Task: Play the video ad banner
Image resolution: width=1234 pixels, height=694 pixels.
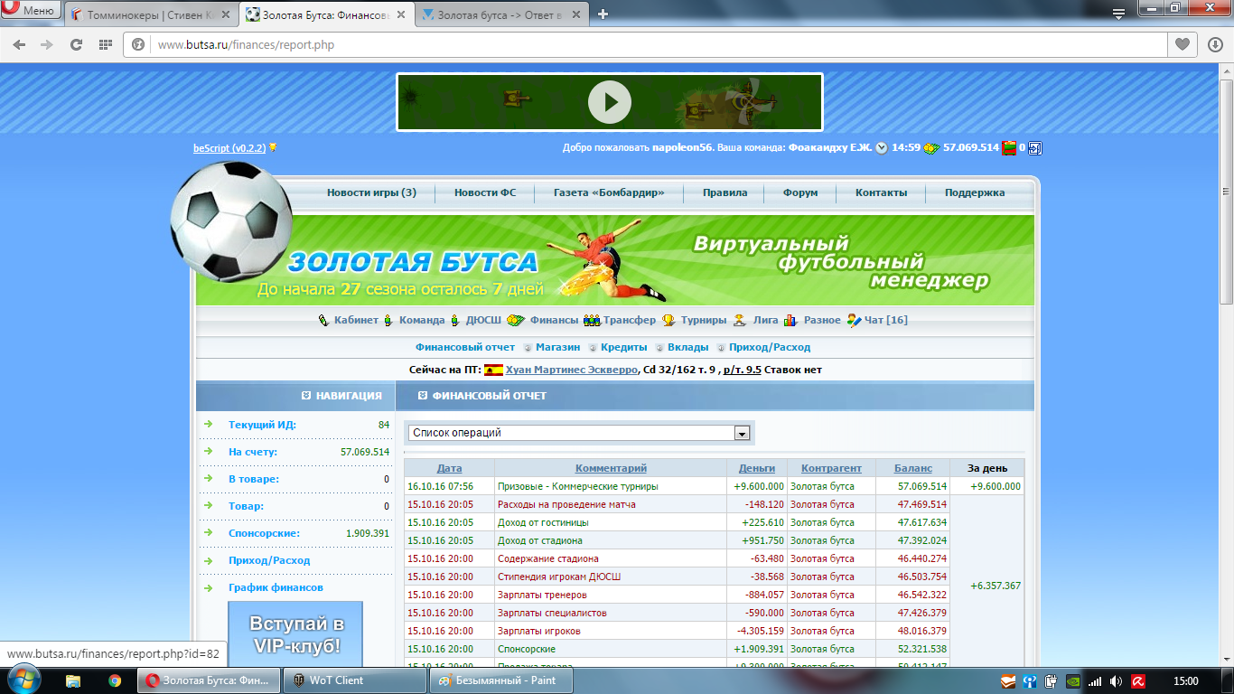Action: point(609,102)
